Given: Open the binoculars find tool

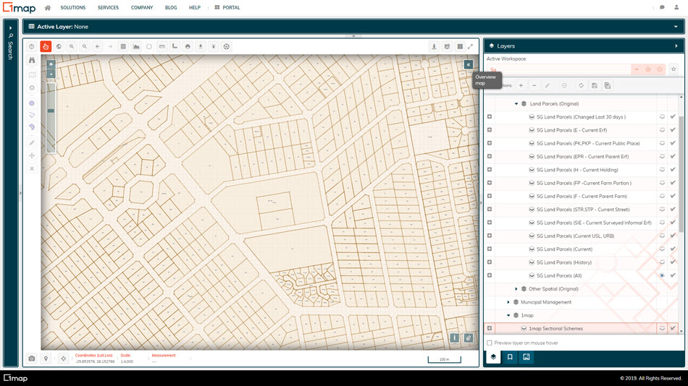Looking at the screenshot, I should coord(32,60).
